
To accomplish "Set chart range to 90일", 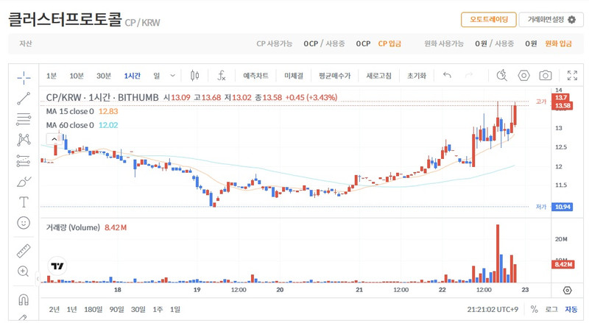I will [117, 310].
